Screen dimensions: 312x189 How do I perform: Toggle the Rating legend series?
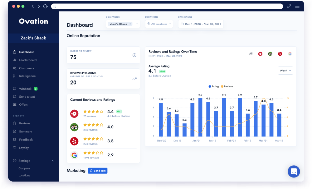(214, 86)
